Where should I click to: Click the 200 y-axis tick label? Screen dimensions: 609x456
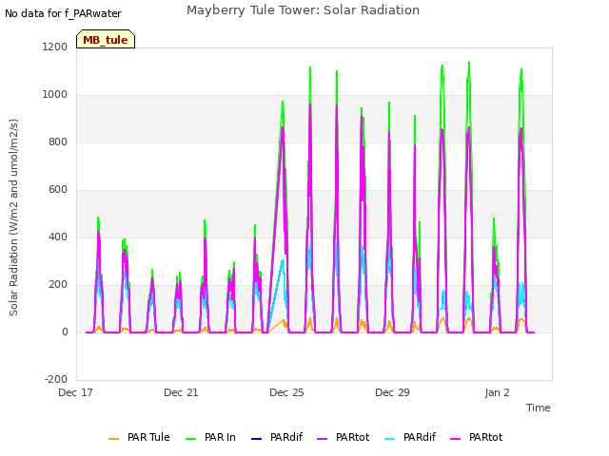tap(58, 285)
